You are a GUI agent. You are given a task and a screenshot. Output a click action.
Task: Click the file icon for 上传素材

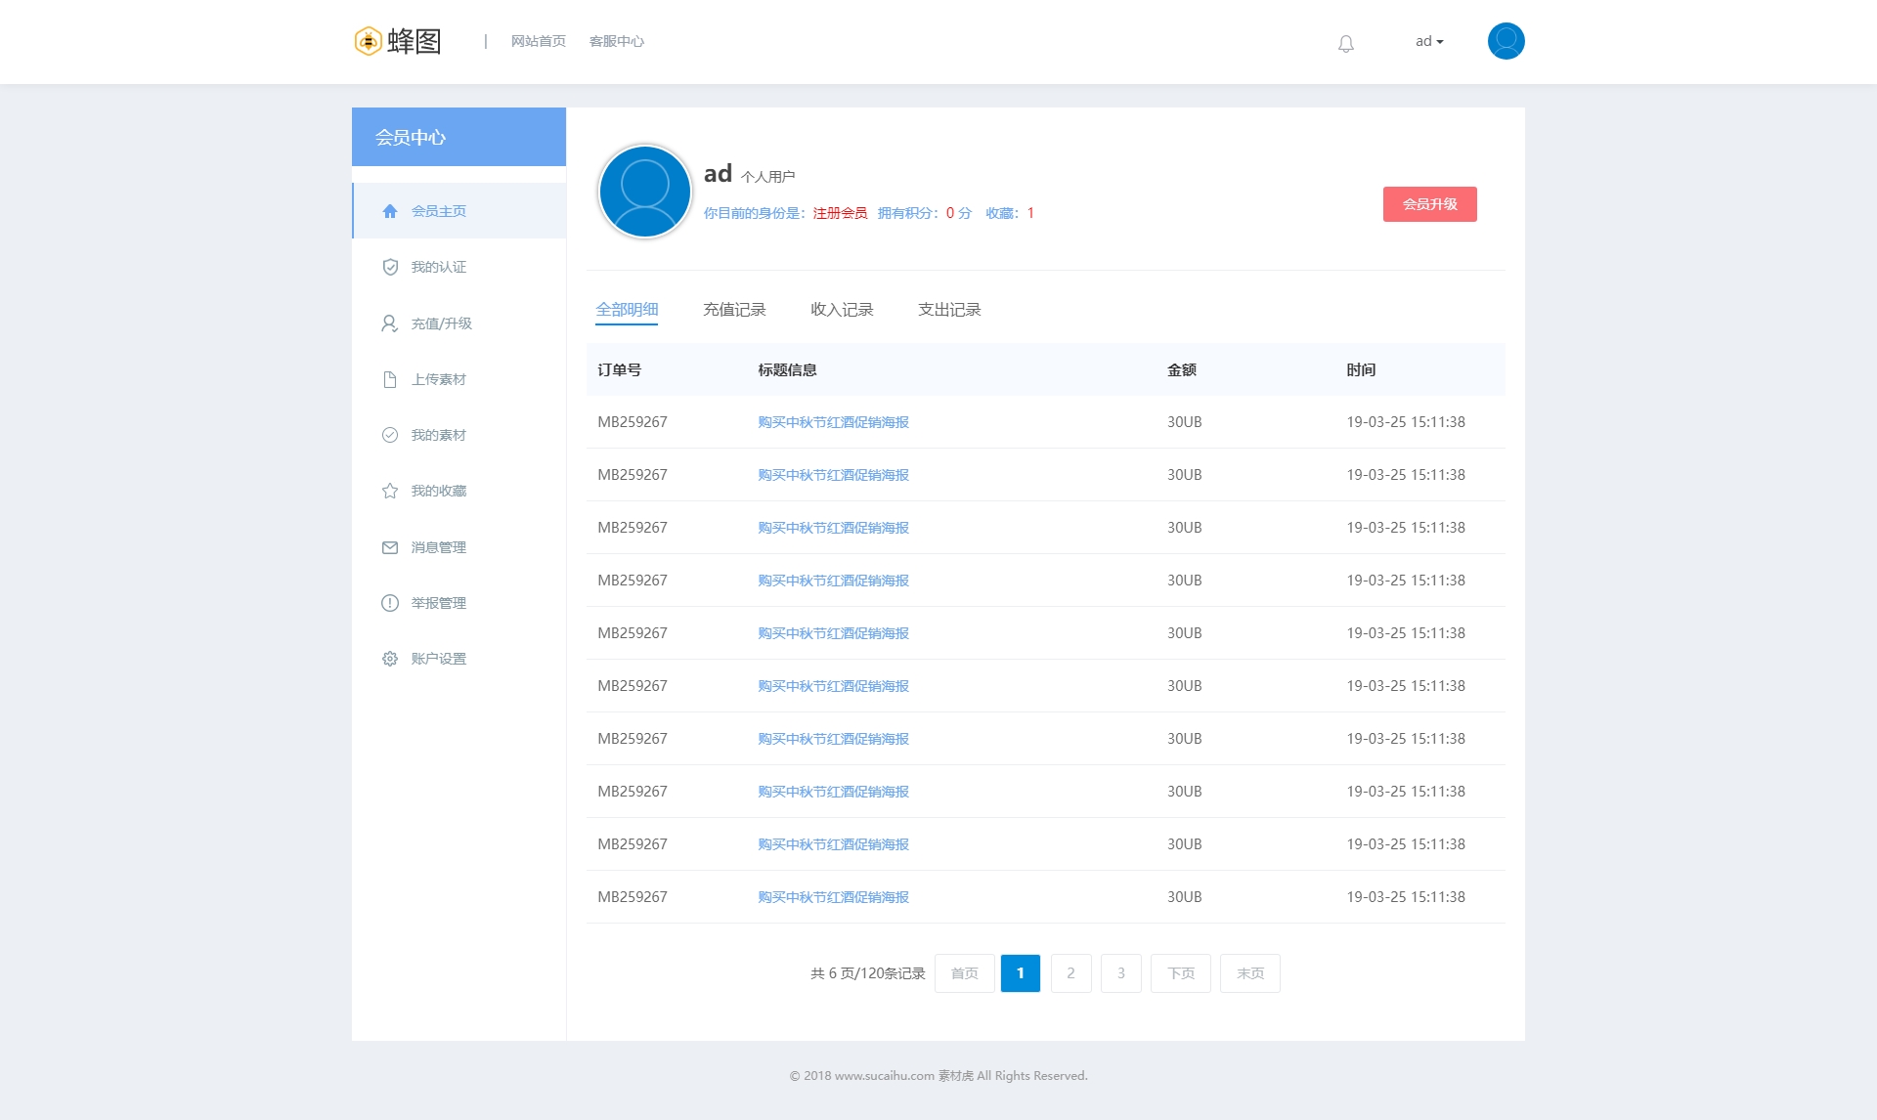pyautogui.click(x=390, y=379)
